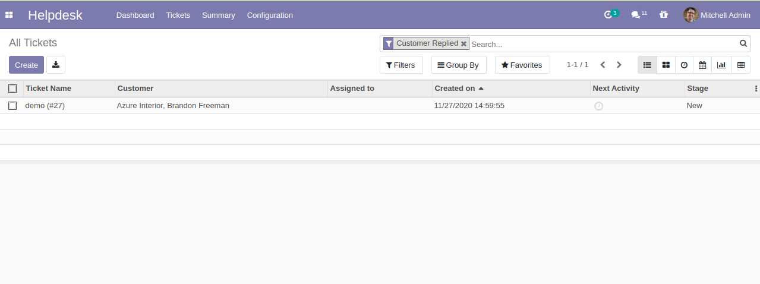The width and height of the screenshot is (760, 284).
Task: Click the ascending sort arrow on Created on
Action: coord(481,89)
